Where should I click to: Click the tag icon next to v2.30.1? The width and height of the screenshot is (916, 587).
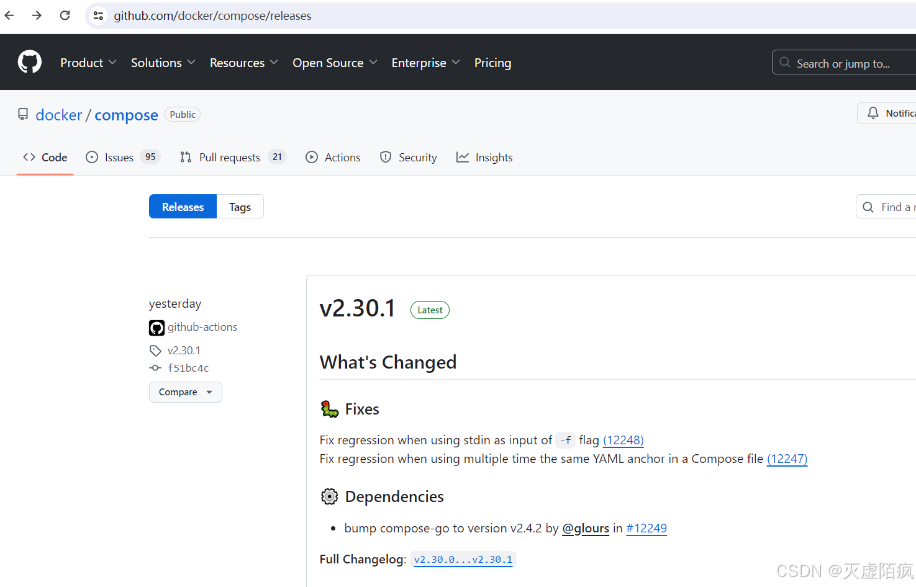click(155, 351)
